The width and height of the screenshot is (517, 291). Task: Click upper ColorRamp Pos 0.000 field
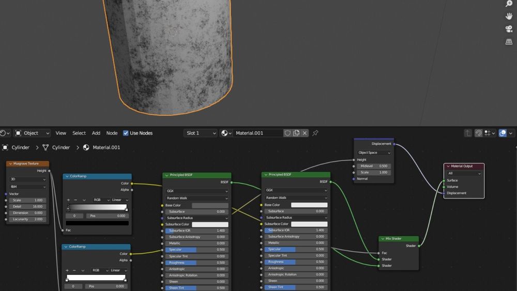pos(108,216)
